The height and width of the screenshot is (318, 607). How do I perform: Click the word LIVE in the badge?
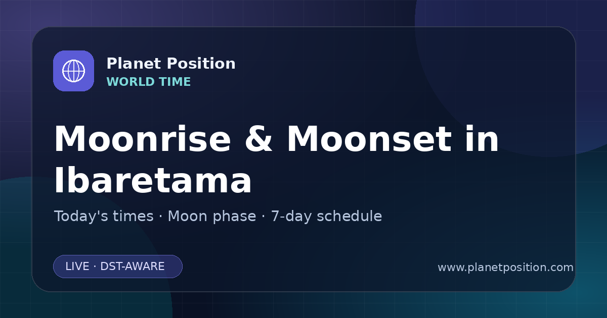77,267
